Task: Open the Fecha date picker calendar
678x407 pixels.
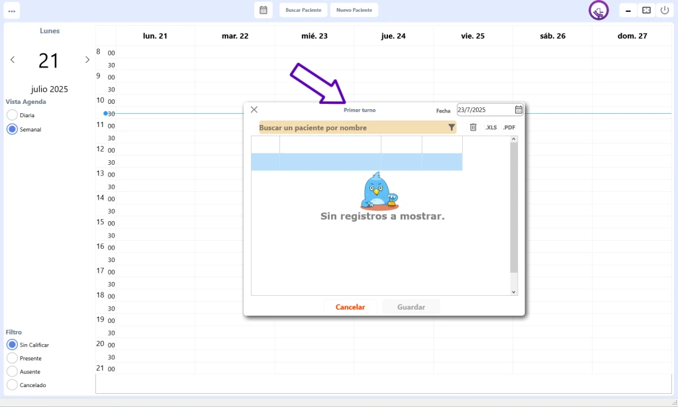Action: click(x=518, y=110)
